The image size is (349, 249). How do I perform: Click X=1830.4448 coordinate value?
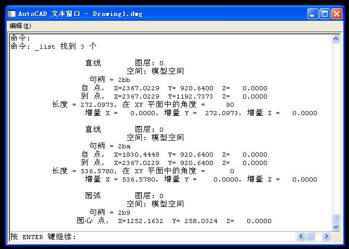[137, 154]
